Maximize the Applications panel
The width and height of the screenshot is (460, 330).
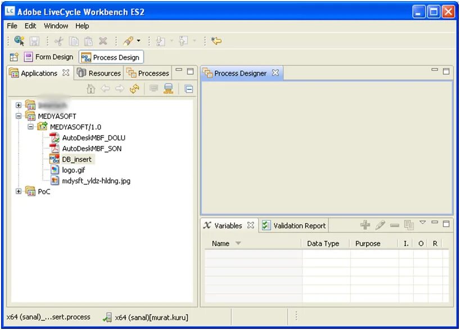coord(191,71)
